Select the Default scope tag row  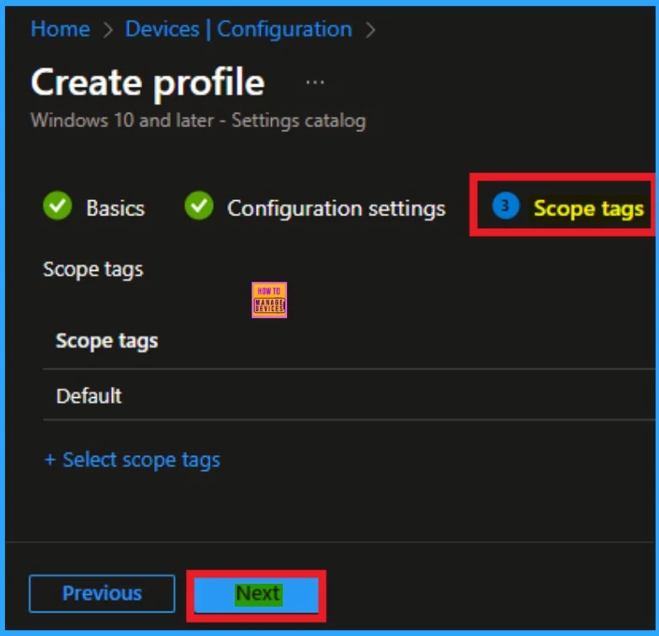[348, 395]
